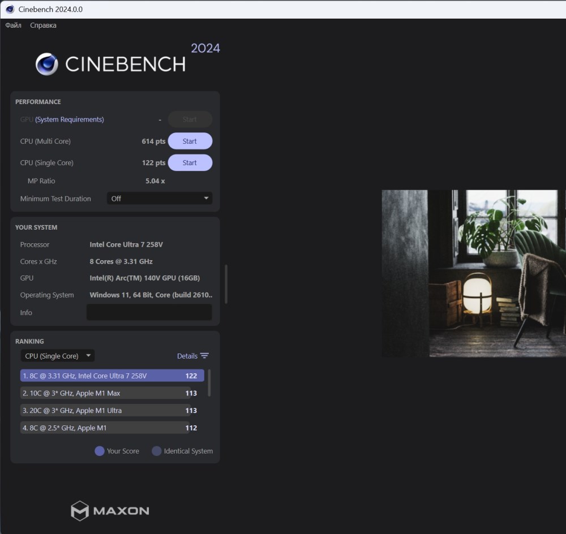Click the ranking list scrollbar
Viewport: 566px width, 534px height.
pyautogui.click(x=209, y=383)
